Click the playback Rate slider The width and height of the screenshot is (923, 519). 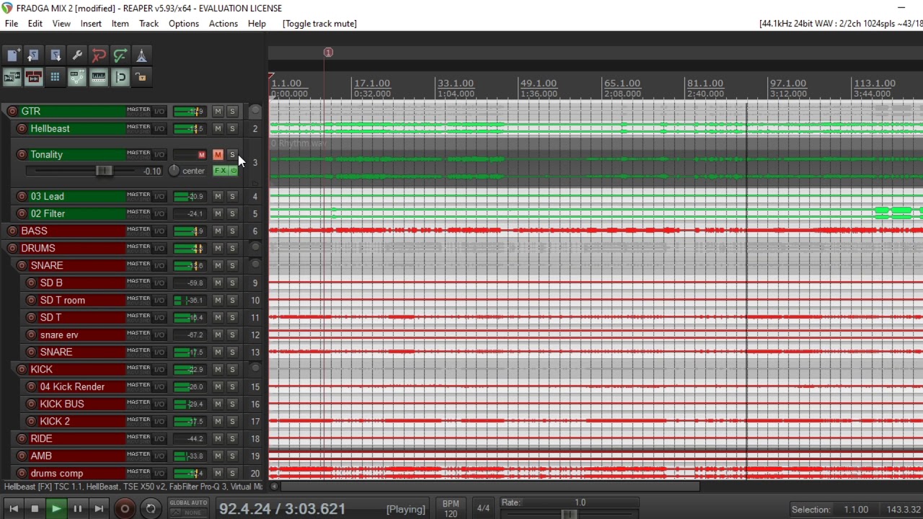(569, 513)
